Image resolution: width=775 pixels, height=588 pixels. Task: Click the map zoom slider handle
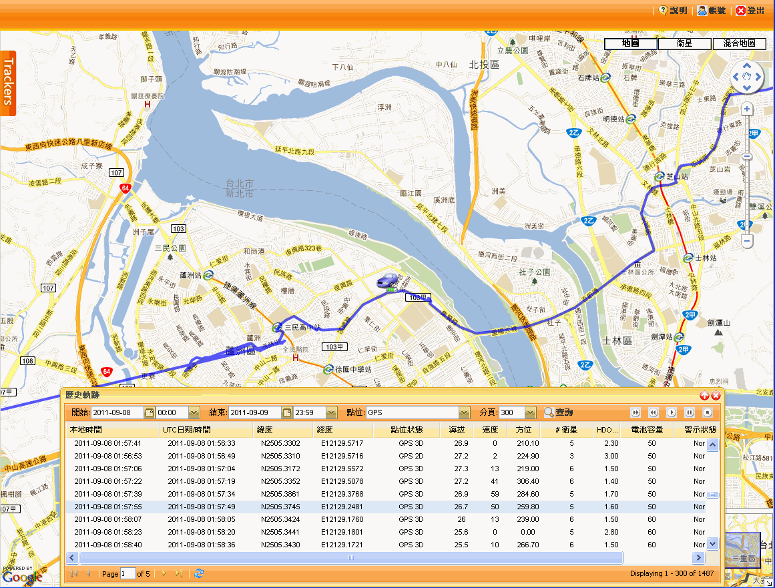click(747, 157)
